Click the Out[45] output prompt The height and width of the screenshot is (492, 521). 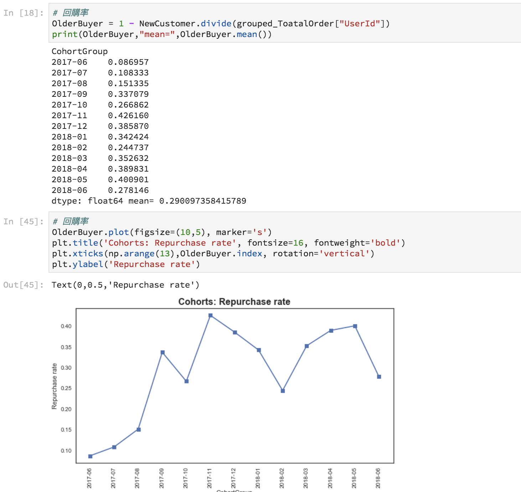[24, 285]
